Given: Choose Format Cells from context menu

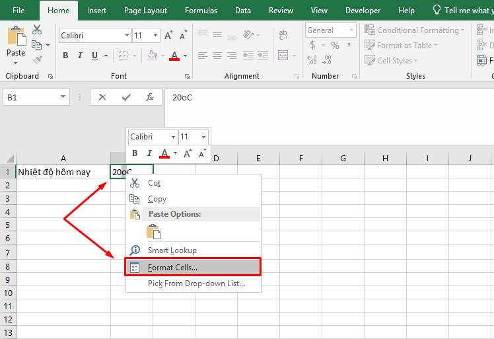Looking at the screenshot, I should tap(172, 267).
